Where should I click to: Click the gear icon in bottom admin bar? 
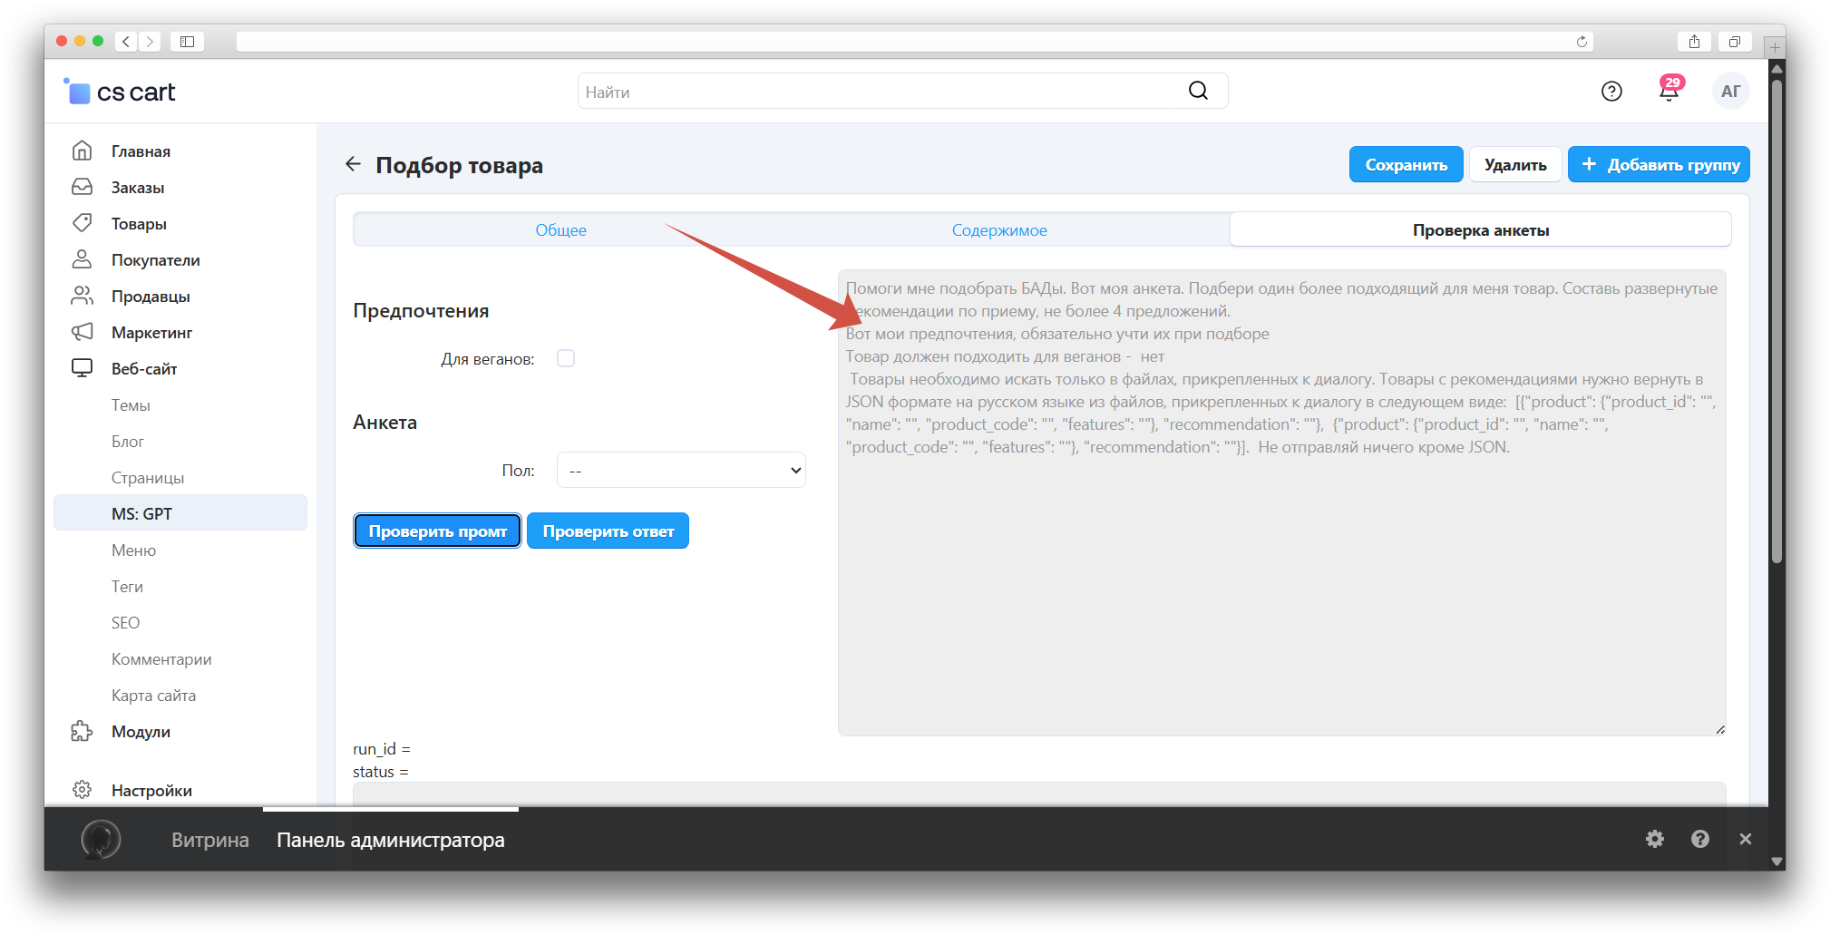coord(1655,839)
